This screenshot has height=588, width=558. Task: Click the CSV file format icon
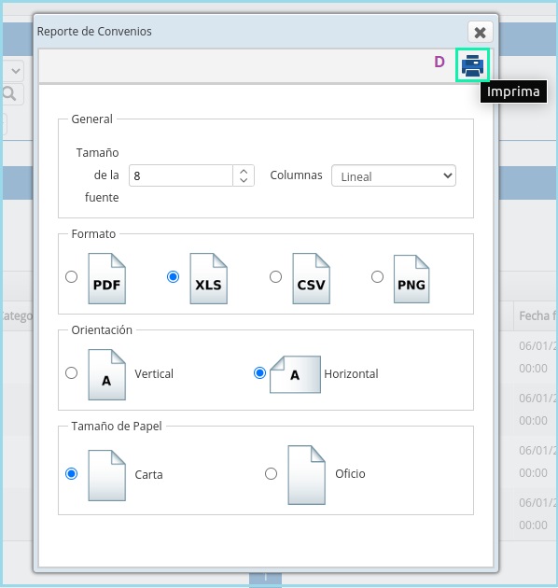click(312, 278)
